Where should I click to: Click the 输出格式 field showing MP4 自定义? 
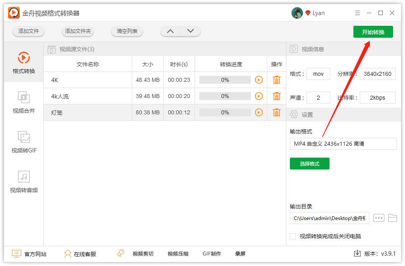343,144
